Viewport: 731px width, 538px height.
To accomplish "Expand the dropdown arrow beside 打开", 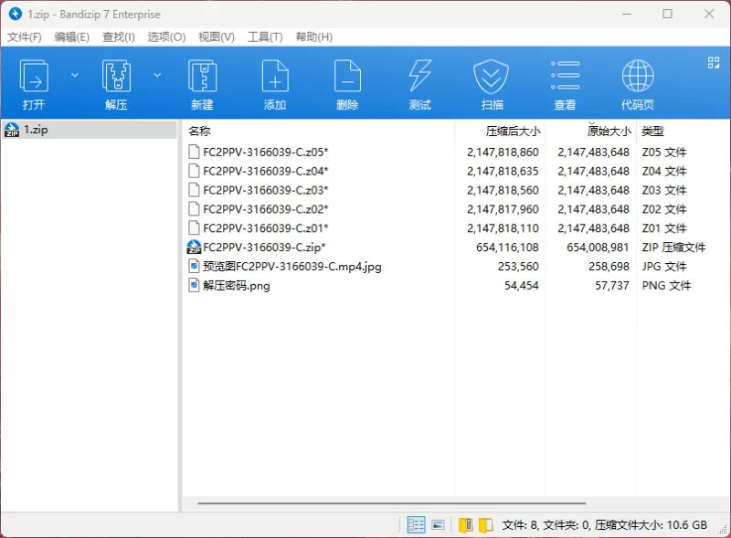I will 75,75.
